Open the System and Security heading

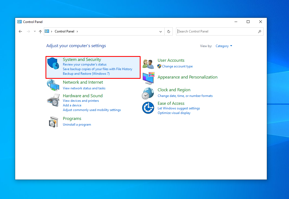(82, 60)
